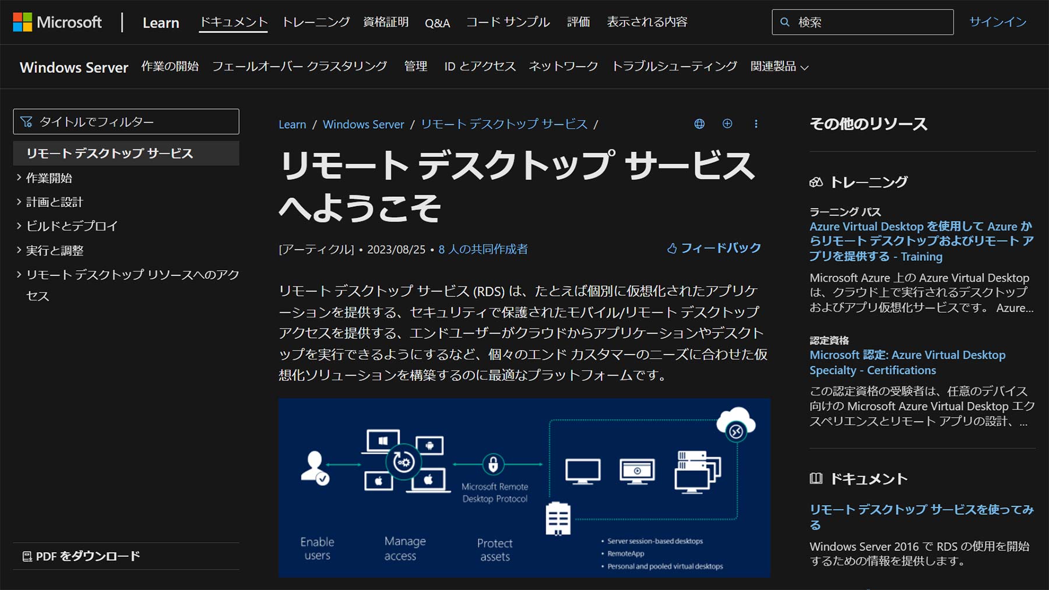Image resolution: width=1049 pixels, height=590 pixels.
Task: Open フェールオーバー クラスタリング nav item
Action: pyautogui.click(x=300, y=66)
